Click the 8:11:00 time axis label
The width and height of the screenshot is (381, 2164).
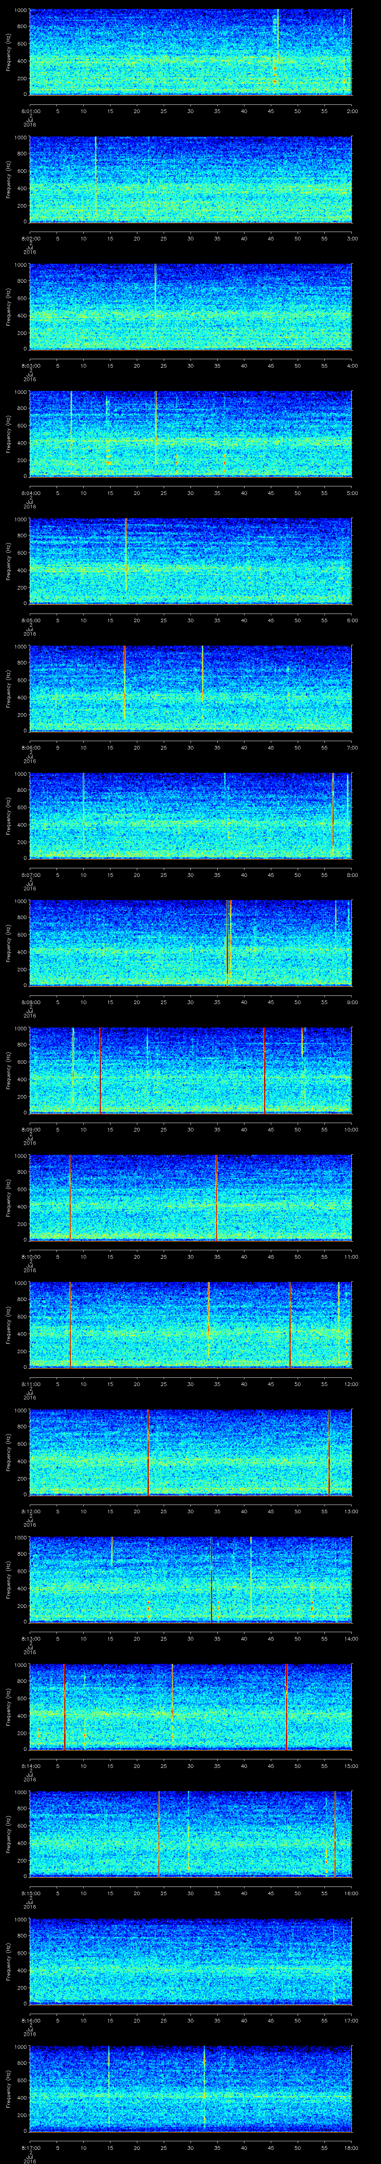[x=30, y=1384]
